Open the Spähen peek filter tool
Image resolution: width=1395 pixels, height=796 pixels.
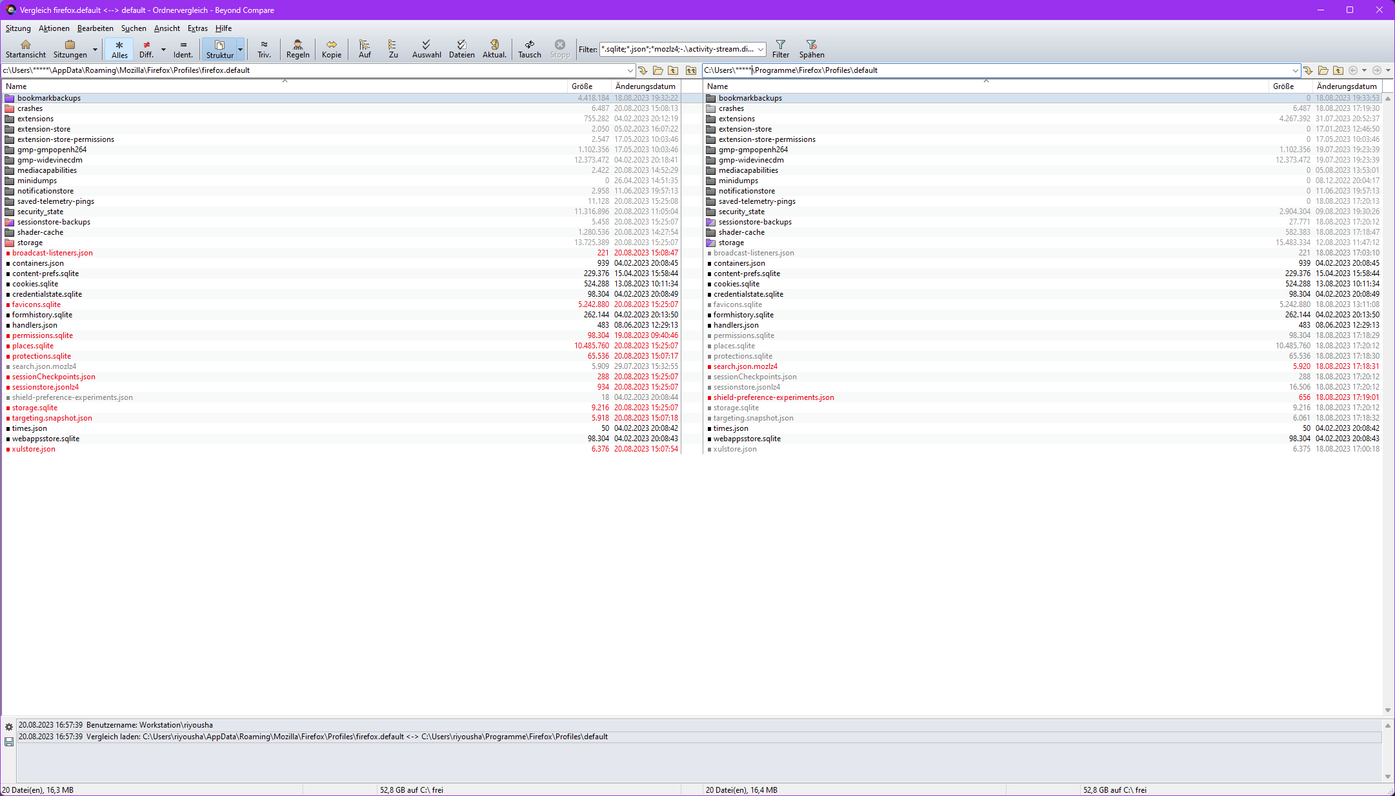point(811,48)
